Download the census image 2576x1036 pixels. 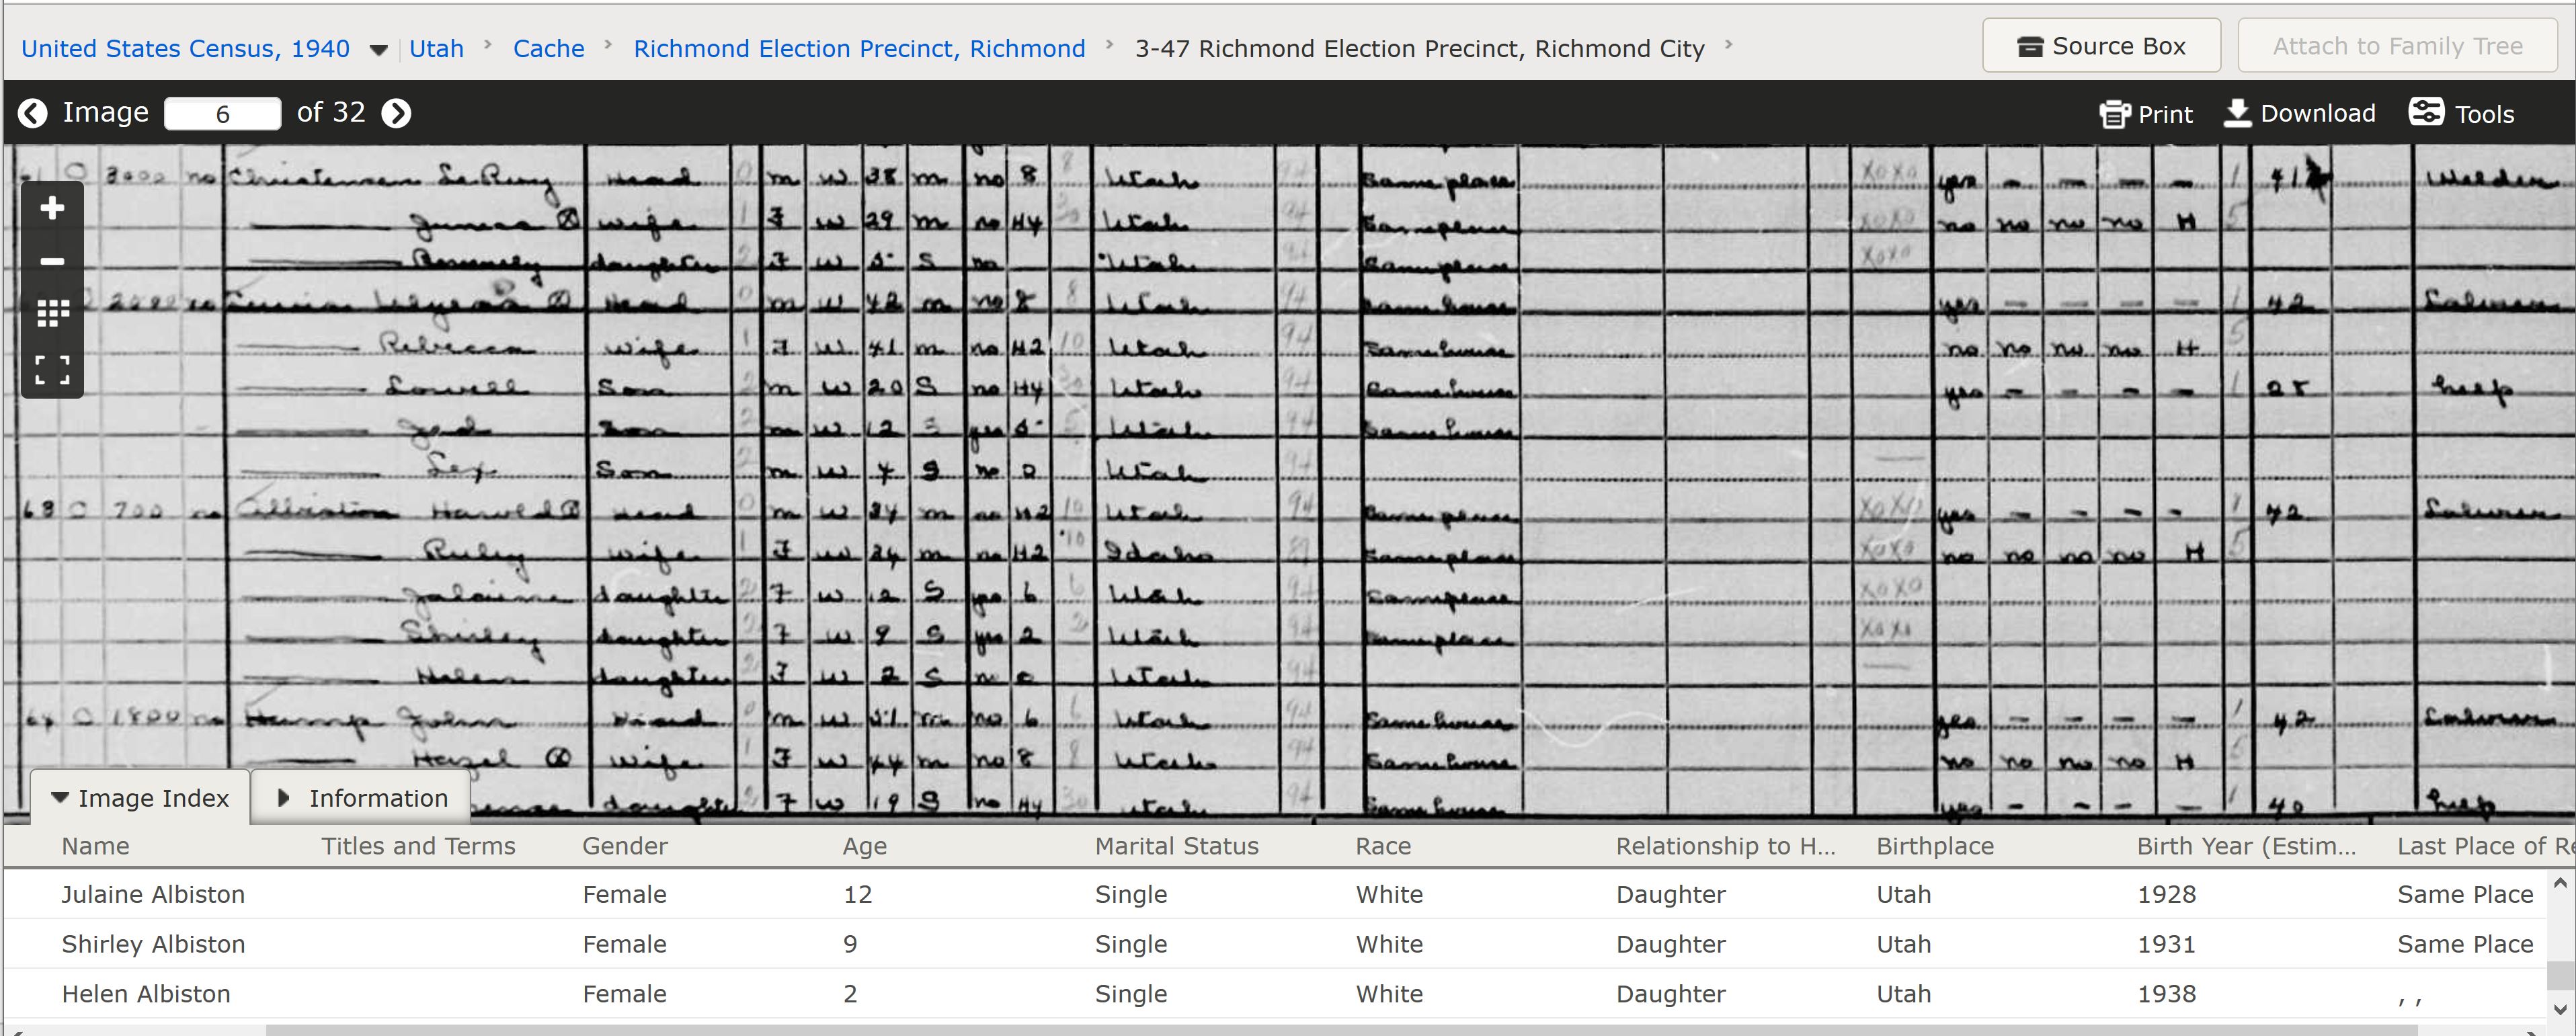click(2299, 113)
